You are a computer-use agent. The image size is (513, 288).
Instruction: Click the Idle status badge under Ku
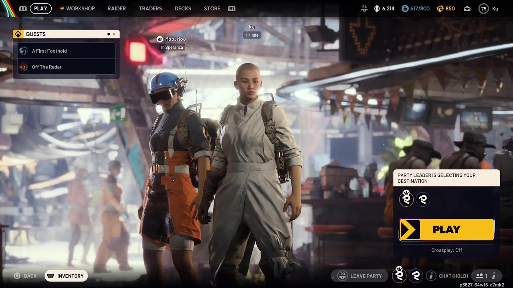click(x=252, y=35)
